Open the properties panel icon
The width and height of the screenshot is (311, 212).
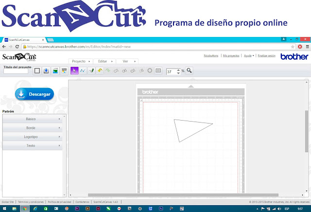(x=158, y=71)
